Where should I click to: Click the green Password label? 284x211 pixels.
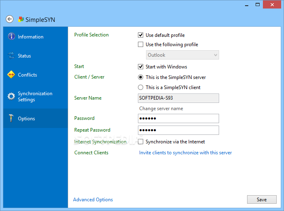pyautogui.click(x=84, y=118)
